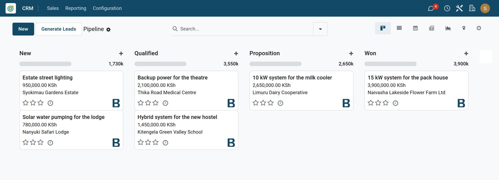
Task: Switch to Graph view
Action: coord(448,28)
